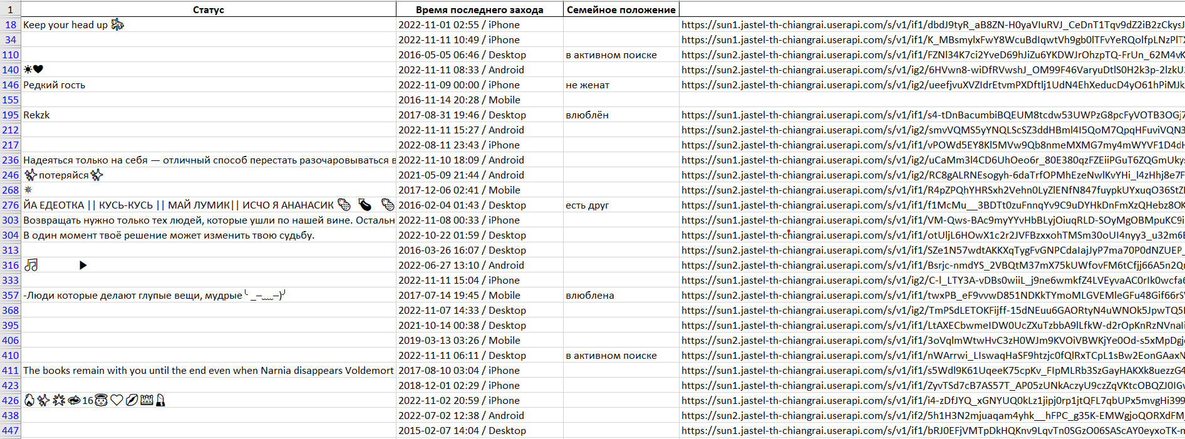The height and width of the screenshot is (439, 1185).
Task: Select the 'Редкий гость' status cell
Action: (x=54, y=85)
